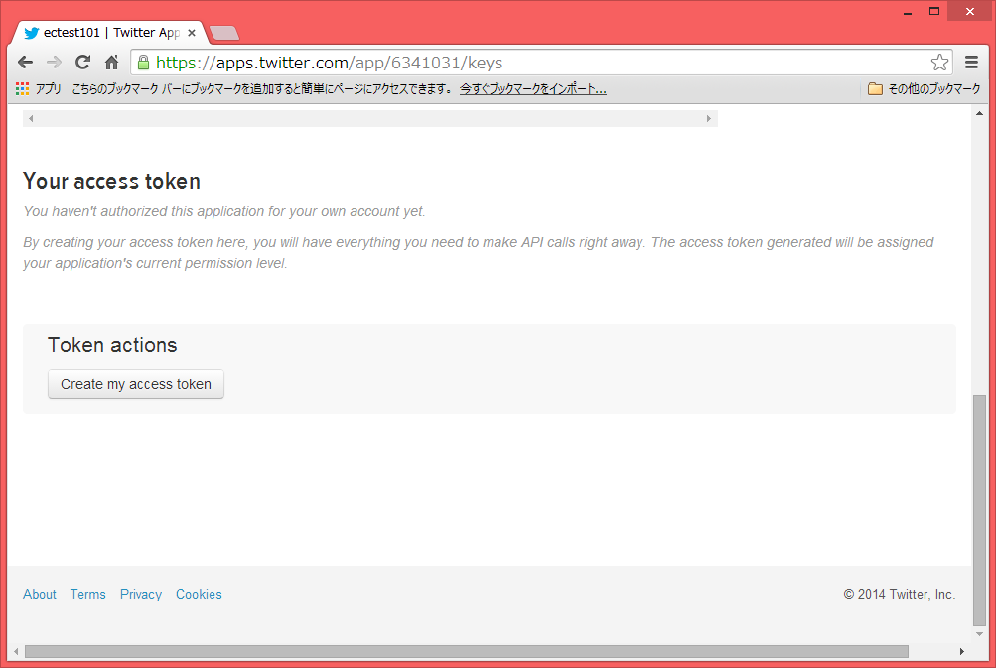Reload the Twitter apps page
This screenshot has width=996, height=668.
tap(82, 63)
